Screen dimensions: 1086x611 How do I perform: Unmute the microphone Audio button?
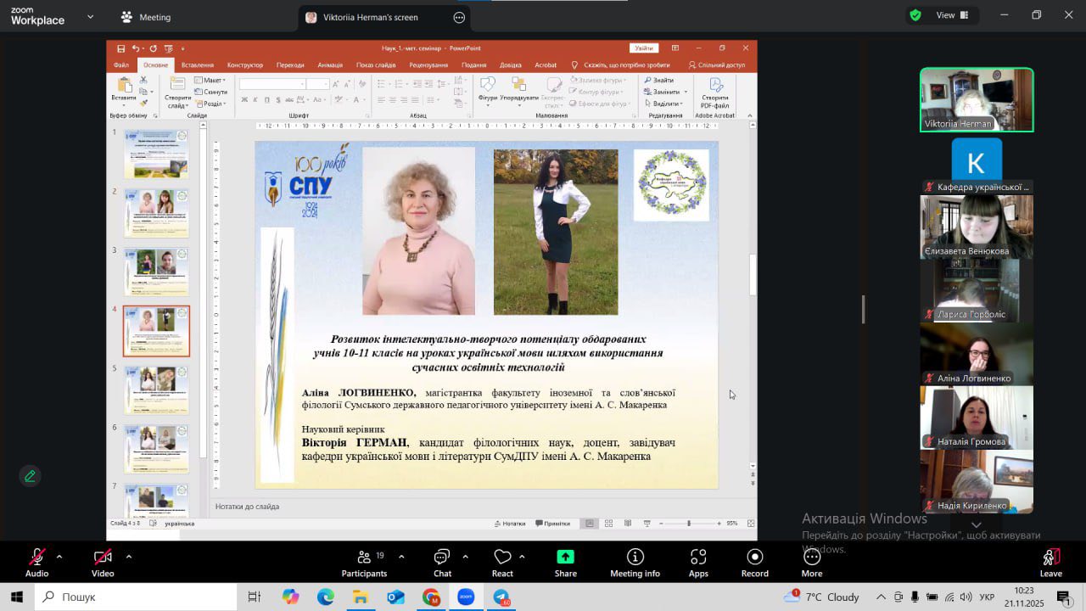(36, 562)
